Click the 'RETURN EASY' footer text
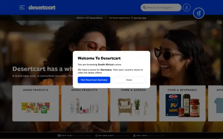223x139 pixels. click(x=106, y=136)
